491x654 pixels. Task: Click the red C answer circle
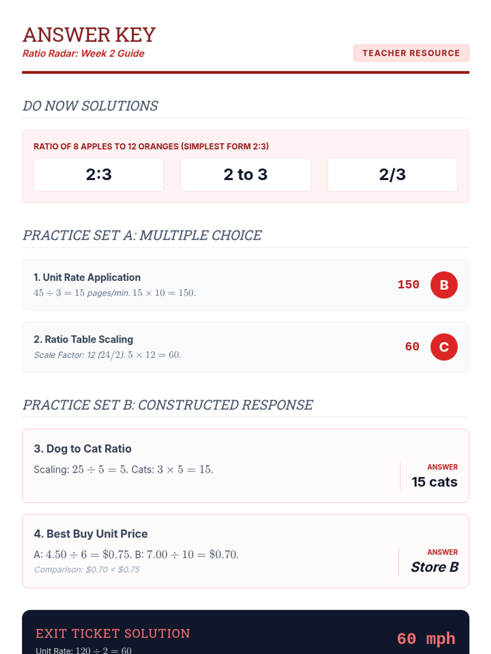[444, 347]
